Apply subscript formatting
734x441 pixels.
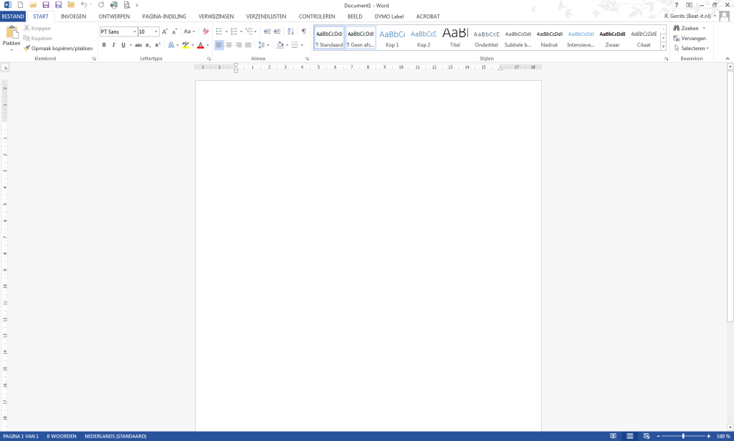pos(148,45)
